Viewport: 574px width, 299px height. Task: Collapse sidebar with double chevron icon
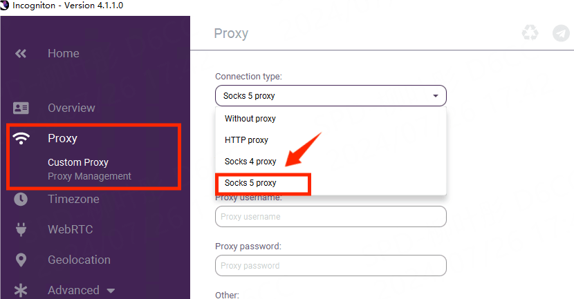coord(21,53)
